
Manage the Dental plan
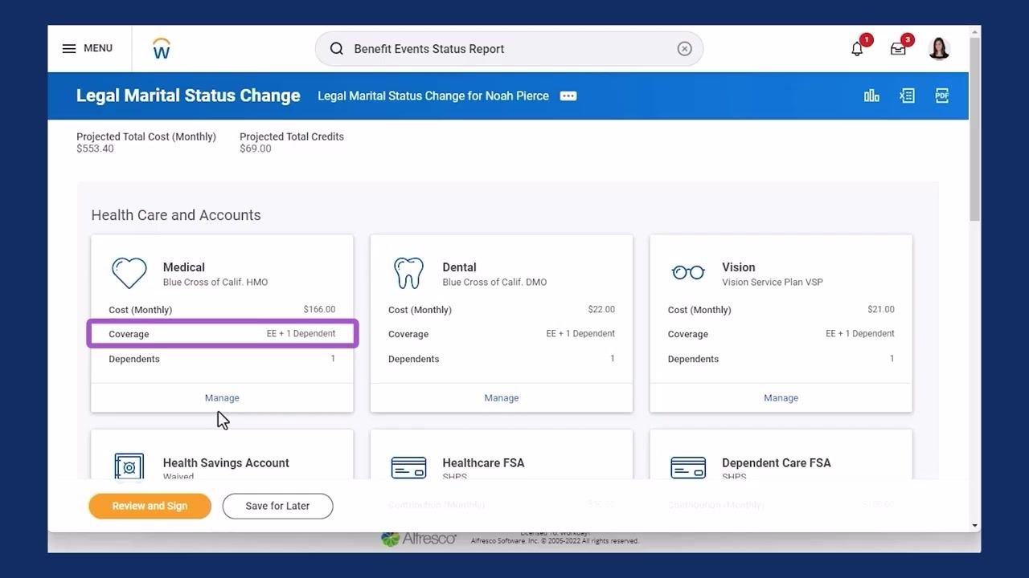pos(502,397)
